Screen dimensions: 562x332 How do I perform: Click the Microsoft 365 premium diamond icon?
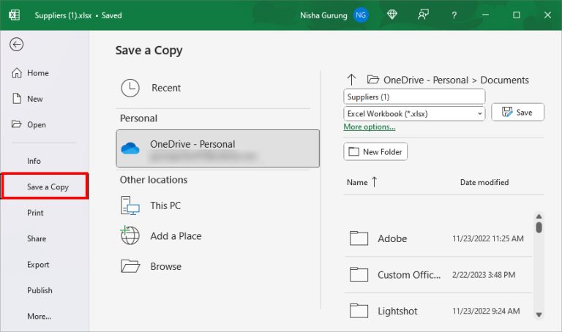click(392, 15)
